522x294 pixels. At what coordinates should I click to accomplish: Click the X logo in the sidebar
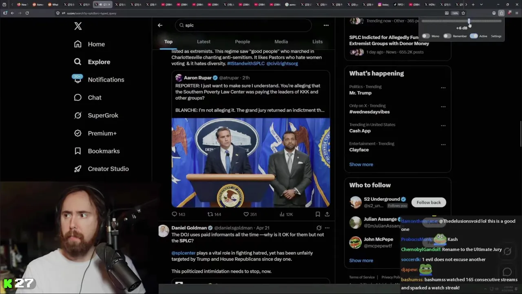point(78,26)
